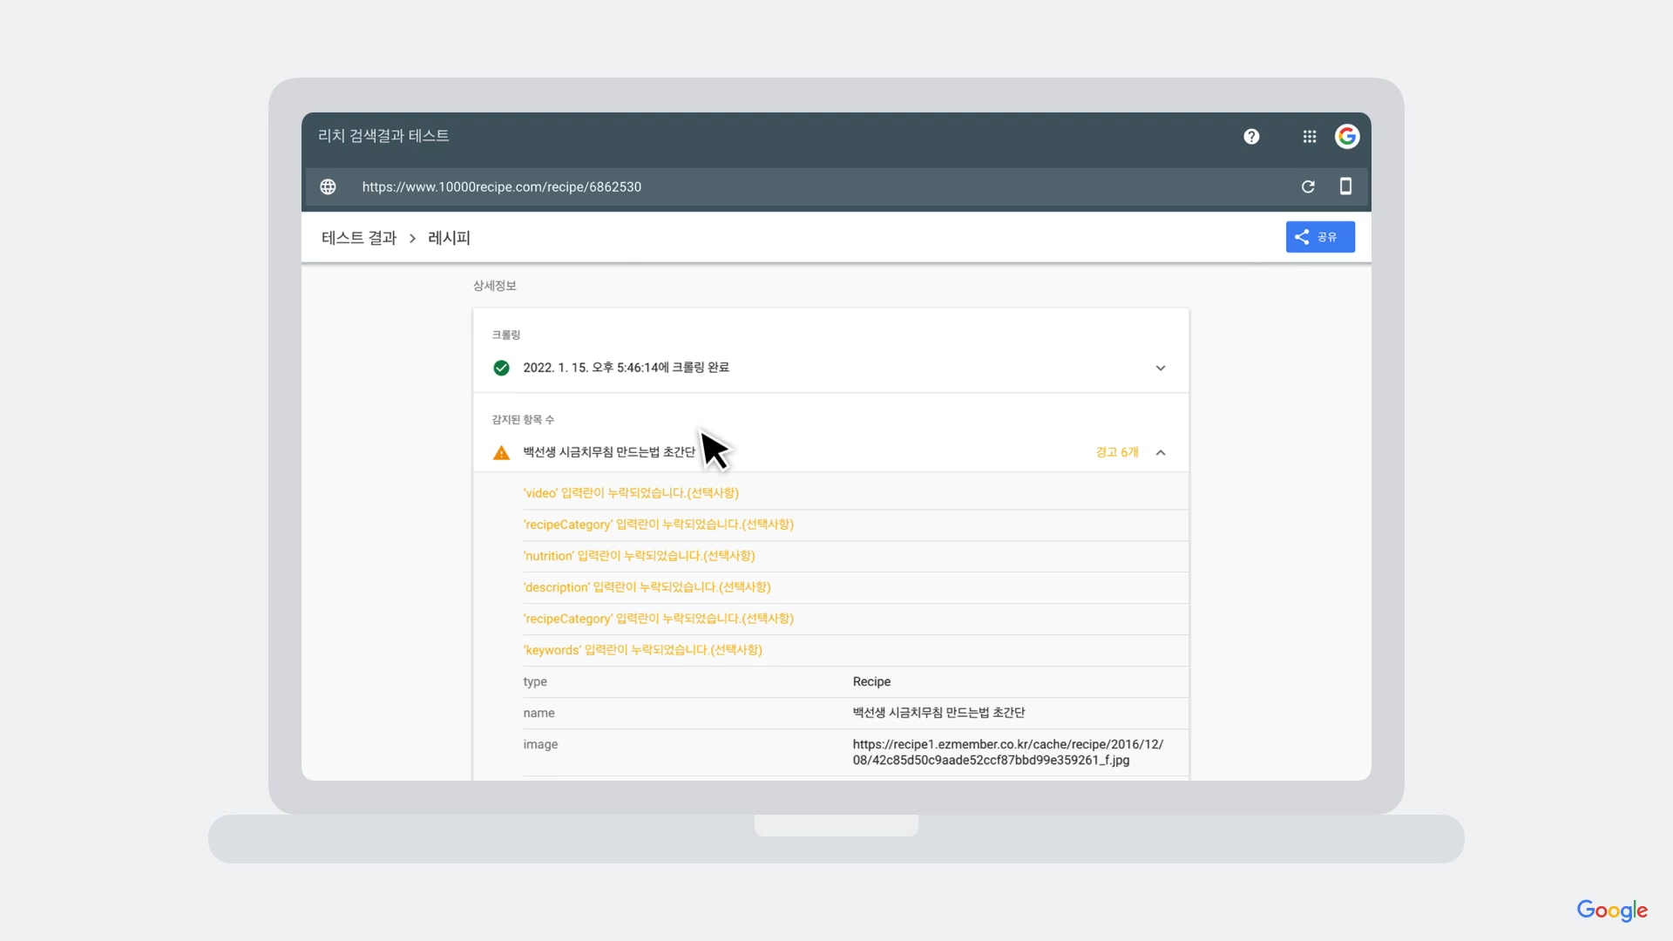
Task: Click the 크롤링 section label
Action: click(506, 335)
